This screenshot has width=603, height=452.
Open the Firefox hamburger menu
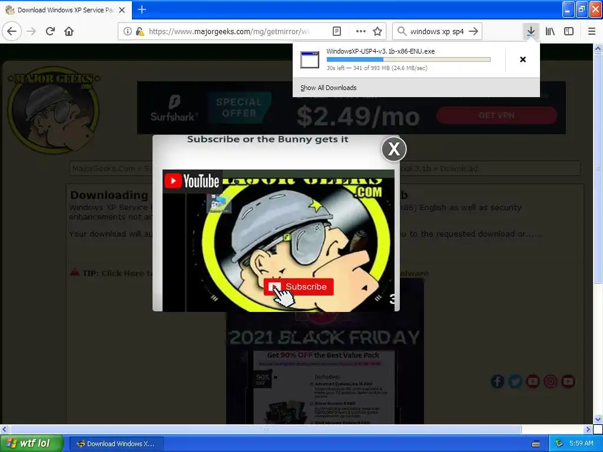pyautogui.click(x=592, y=31)
